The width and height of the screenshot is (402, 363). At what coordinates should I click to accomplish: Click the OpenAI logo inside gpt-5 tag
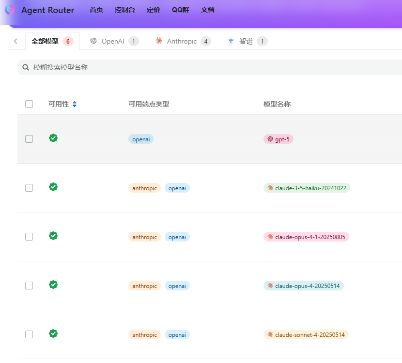pos(270,139)
